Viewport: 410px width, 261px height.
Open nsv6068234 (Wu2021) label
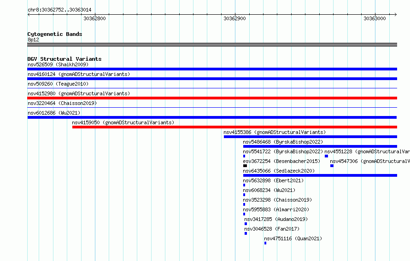(269, 190)
